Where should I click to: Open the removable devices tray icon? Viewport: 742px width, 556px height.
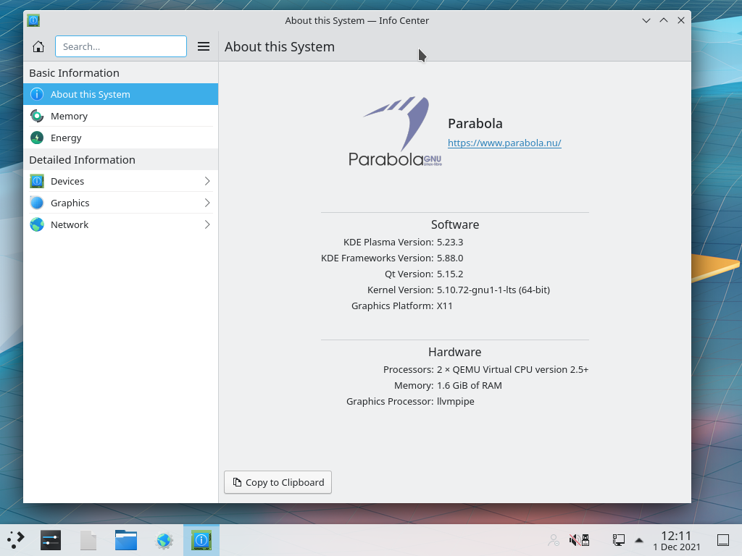click(585, 539)
